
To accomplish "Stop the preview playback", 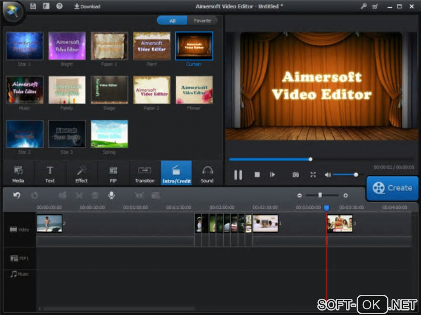I will 257,175.
